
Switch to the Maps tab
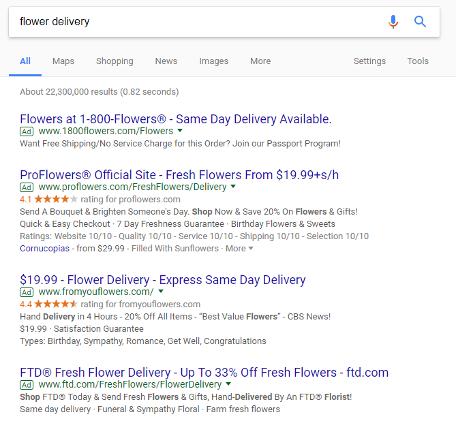tap(63, 61)
